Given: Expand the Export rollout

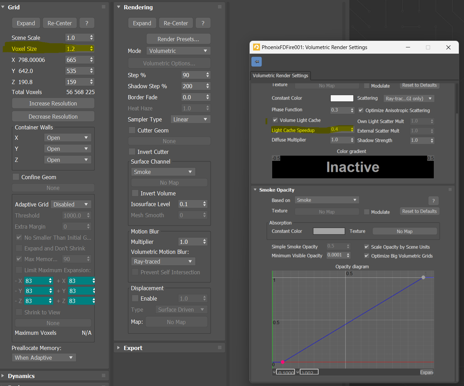Looking at the screenshot, I should click(x=119, y=348).
